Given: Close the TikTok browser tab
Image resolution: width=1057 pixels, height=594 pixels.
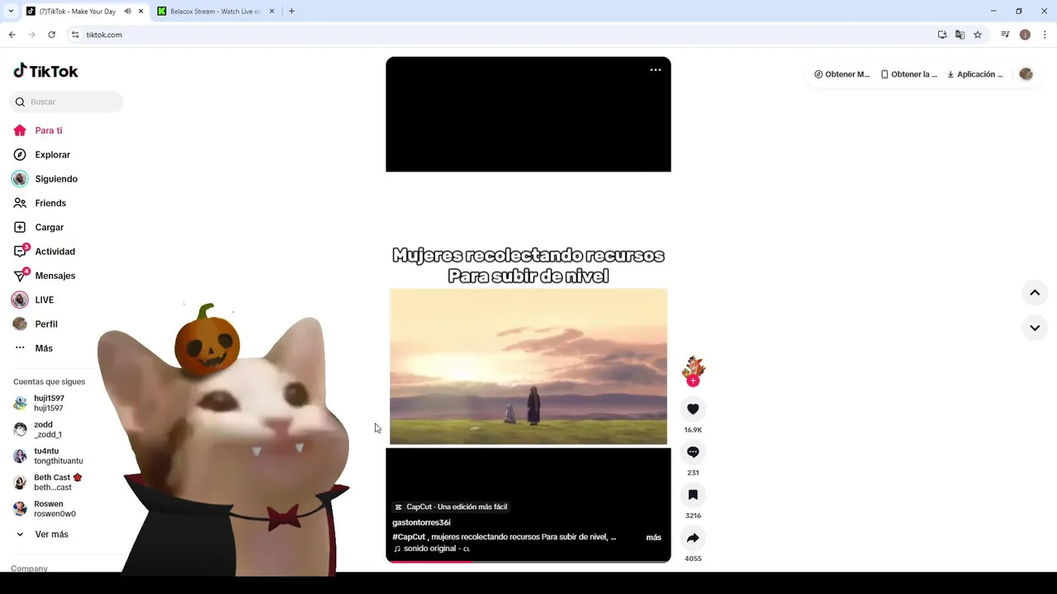Looking at the screenshot, I should (141, 12).
